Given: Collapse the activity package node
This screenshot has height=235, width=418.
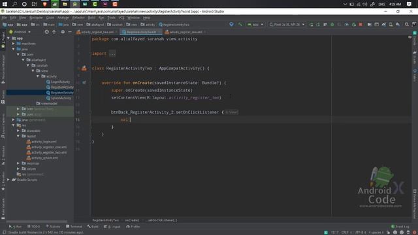Looking at the screenshot, I should click(38, 76).
